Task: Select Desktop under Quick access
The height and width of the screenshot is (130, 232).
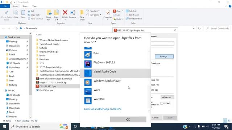Action: (13, 42)
